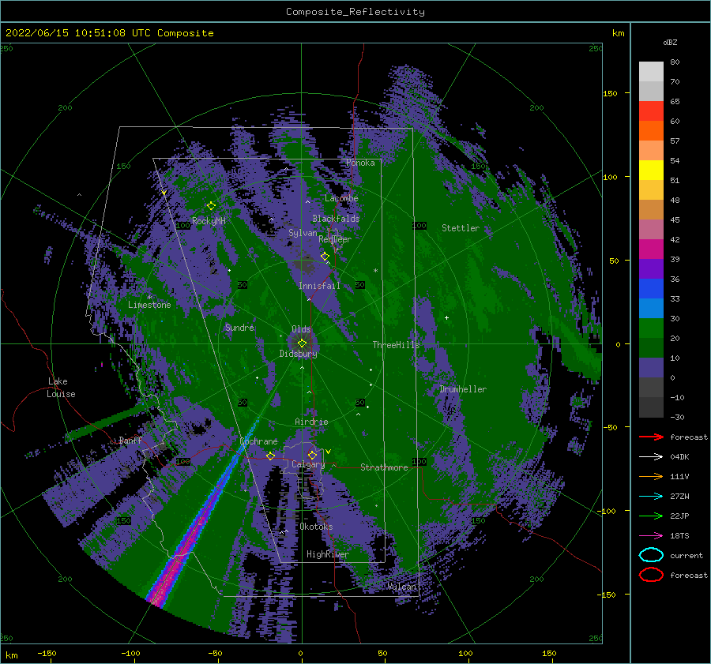
Task: Select the Cochrane label
Action: tap(258, 441)
